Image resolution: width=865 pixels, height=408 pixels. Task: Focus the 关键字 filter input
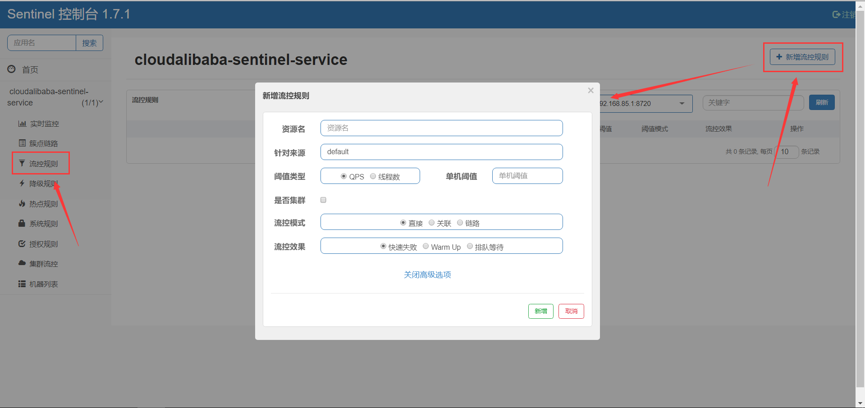pos(753,103)
